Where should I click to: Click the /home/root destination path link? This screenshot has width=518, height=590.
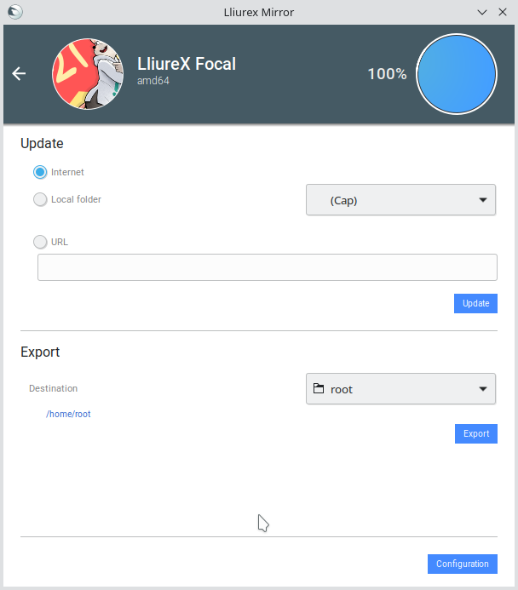coord(68,414)
